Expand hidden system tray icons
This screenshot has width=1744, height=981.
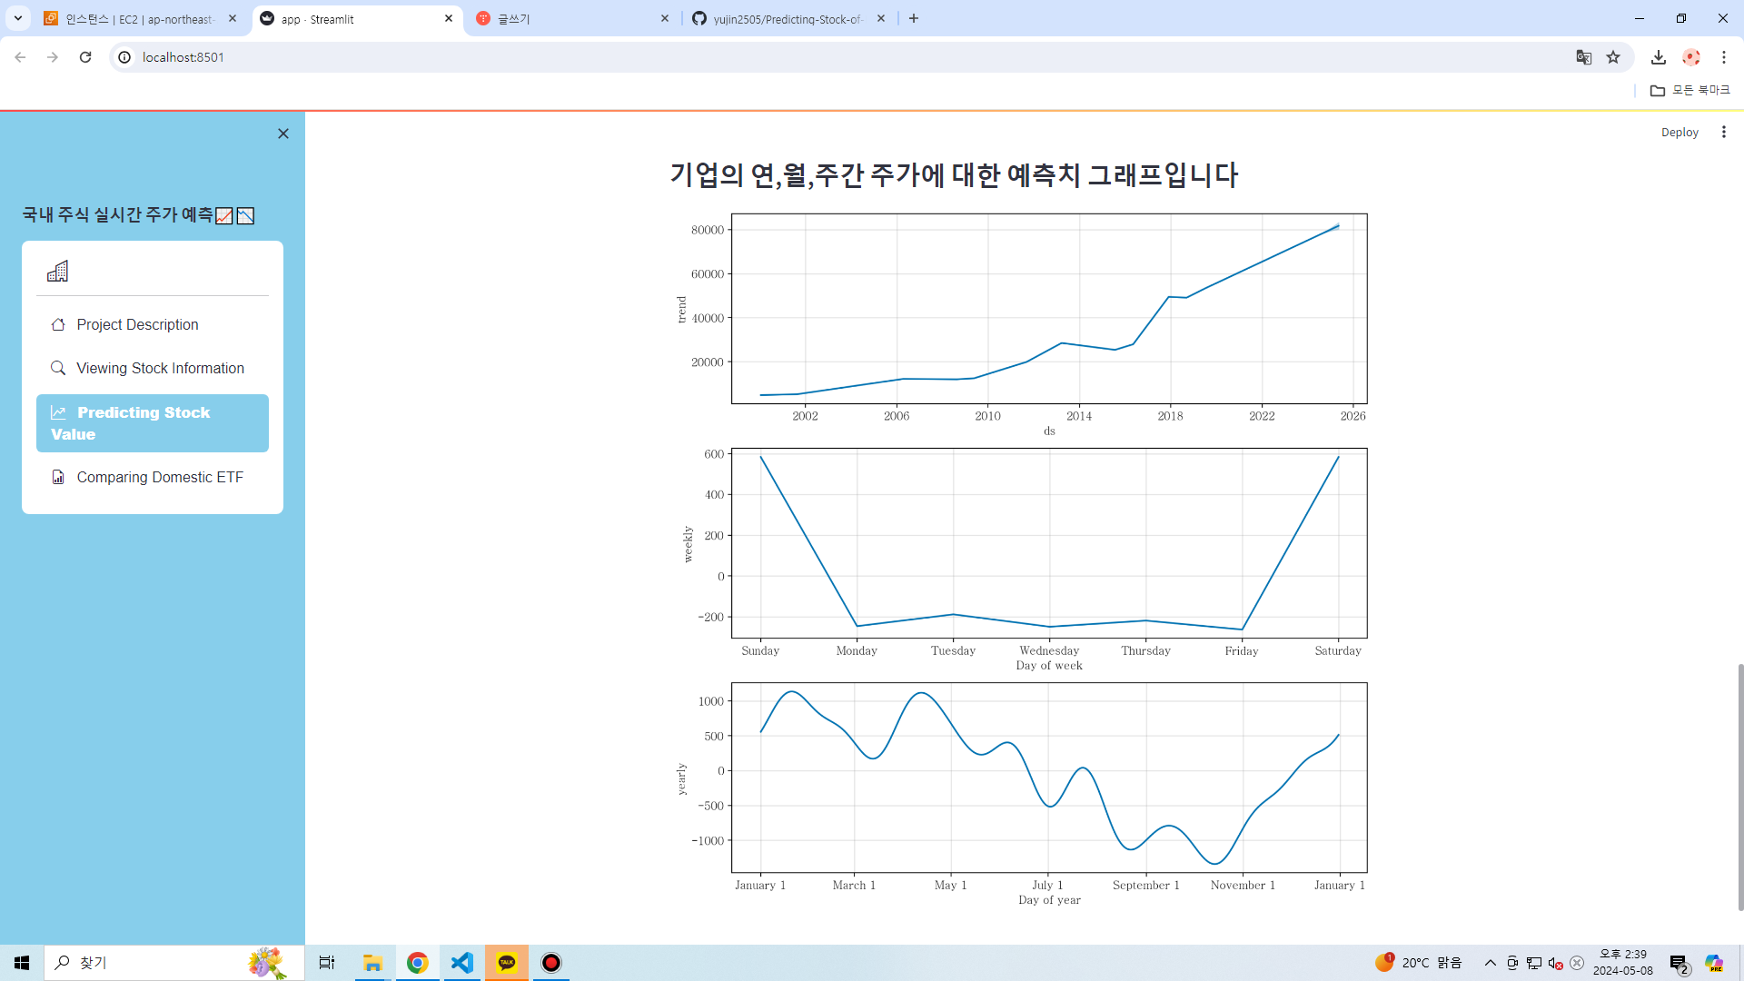click(1490, 962)
